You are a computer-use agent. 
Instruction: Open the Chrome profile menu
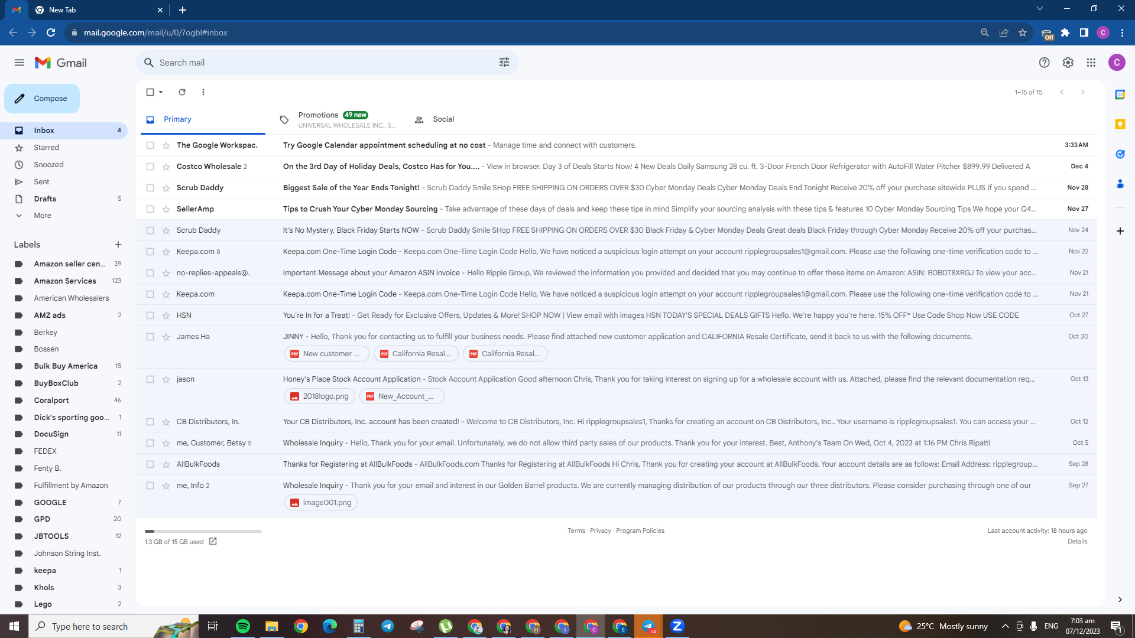(1103, 32)
